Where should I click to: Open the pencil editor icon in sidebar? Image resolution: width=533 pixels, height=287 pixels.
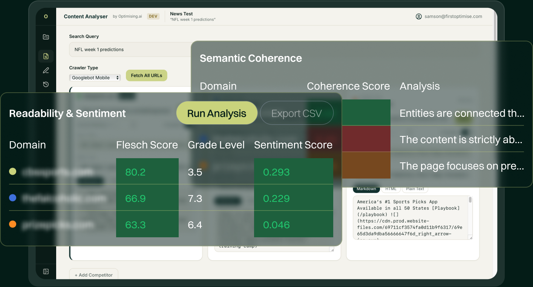46,70
